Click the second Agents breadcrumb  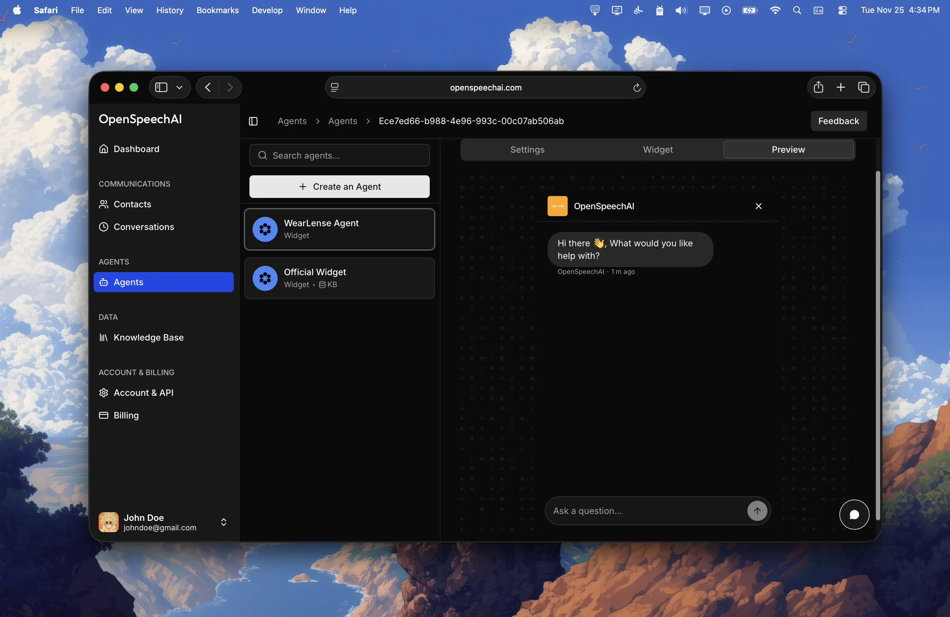point(342,121)
